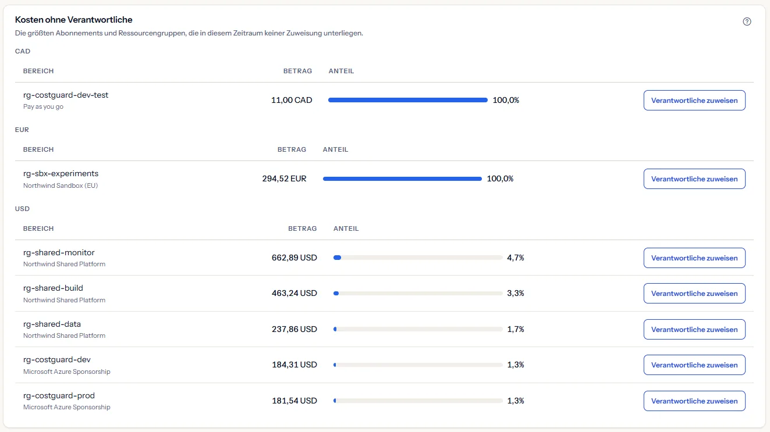Click Verantwortliche zuweisen for rg-shared-monitor

[694, 258]
